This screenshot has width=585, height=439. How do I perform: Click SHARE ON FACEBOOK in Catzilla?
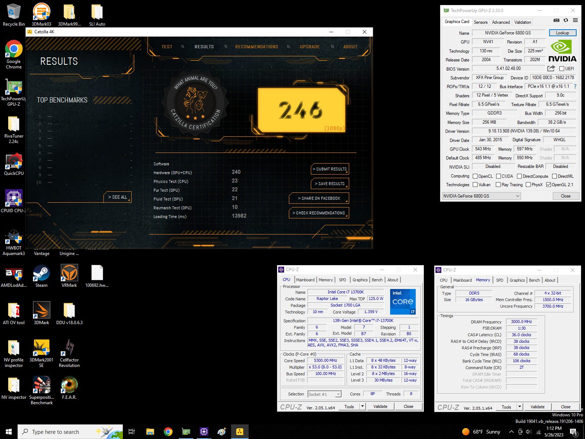click(x=319, y=198)
